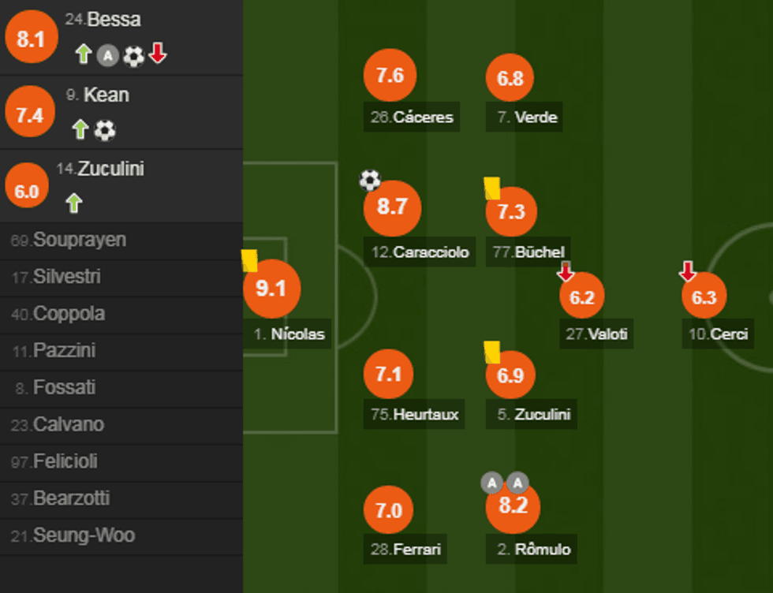773x593 pixels.
Task: Click the yellow card on 5. Zuculini
Action: click(492, 352)
